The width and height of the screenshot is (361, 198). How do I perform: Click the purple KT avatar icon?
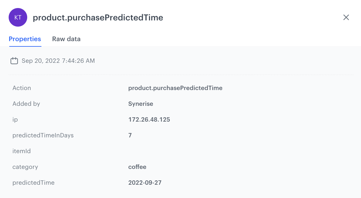[x=18, y=17]
